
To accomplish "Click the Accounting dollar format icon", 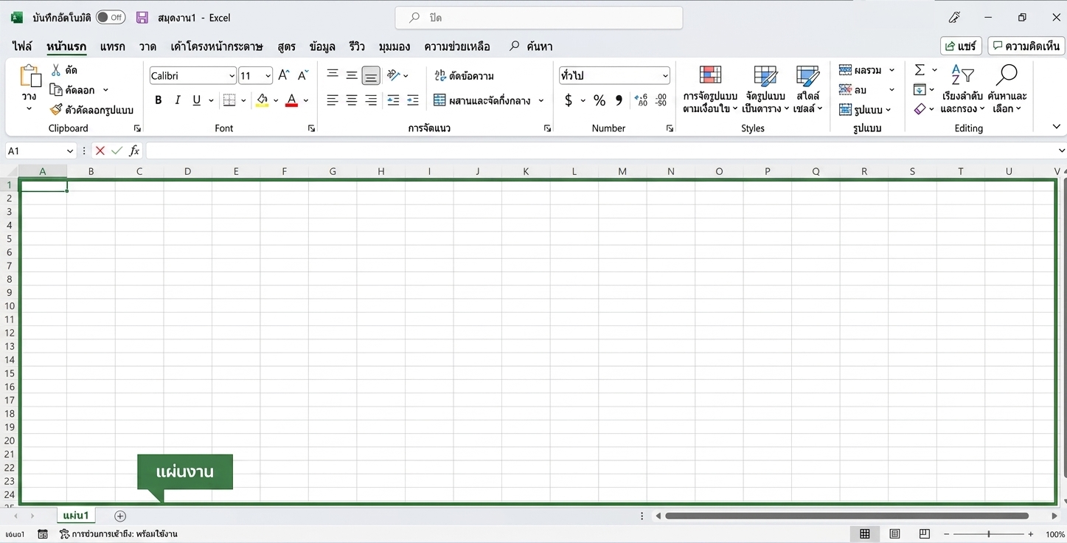I will tap(569, 100).
